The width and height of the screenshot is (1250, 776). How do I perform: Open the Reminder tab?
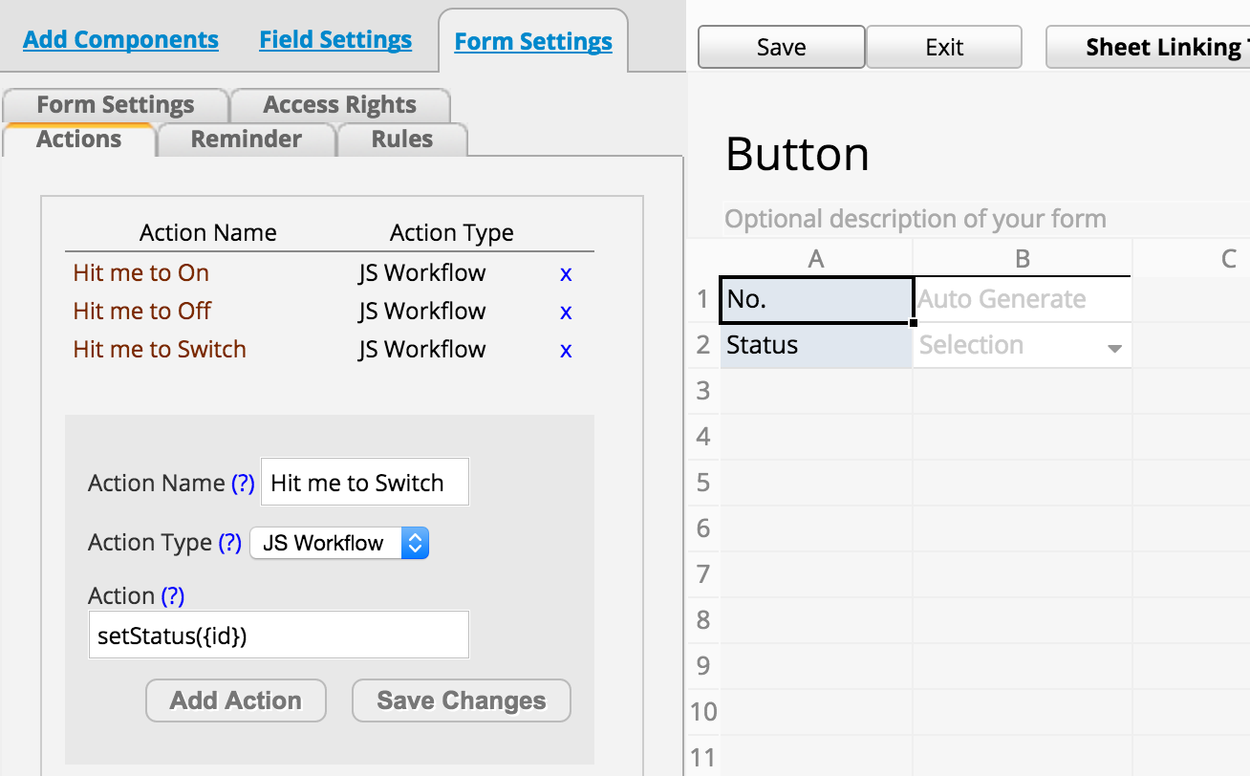coord(246,139)
